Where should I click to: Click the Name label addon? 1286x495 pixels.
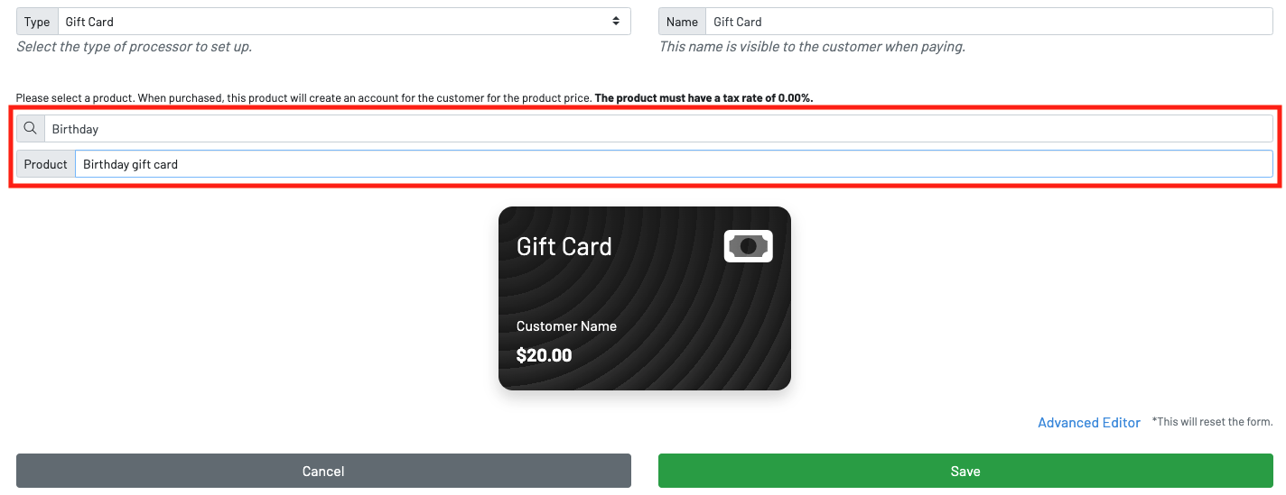[x=682, y=22]
